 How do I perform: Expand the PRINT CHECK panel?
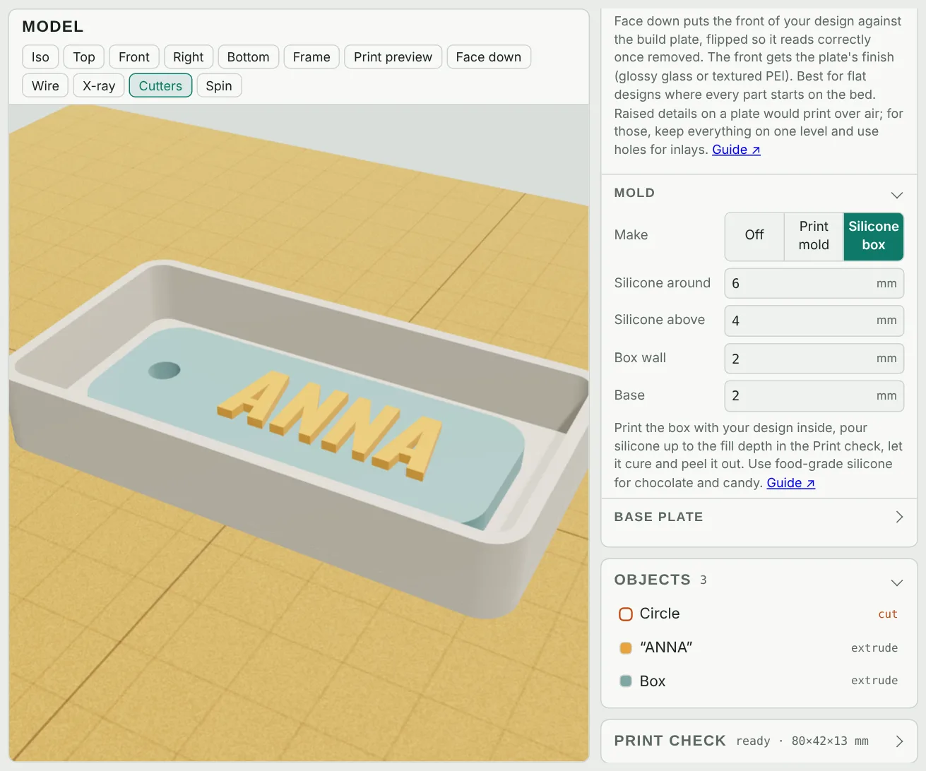[x=759, y=741]
